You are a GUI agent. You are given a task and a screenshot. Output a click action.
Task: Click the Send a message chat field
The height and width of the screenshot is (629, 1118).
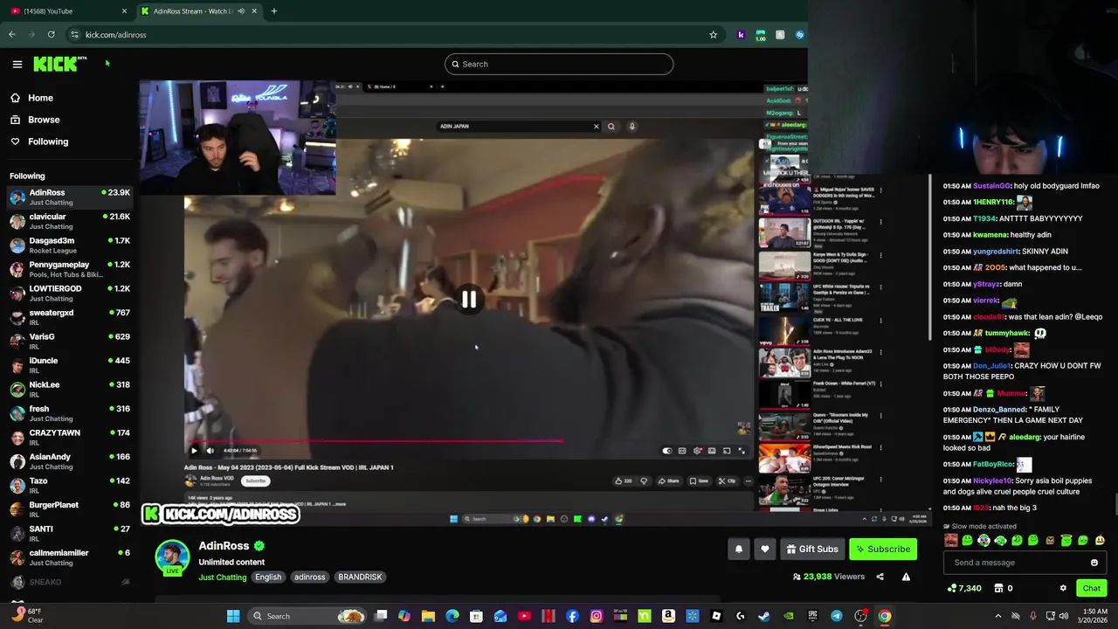click(x=1025, y=563)
